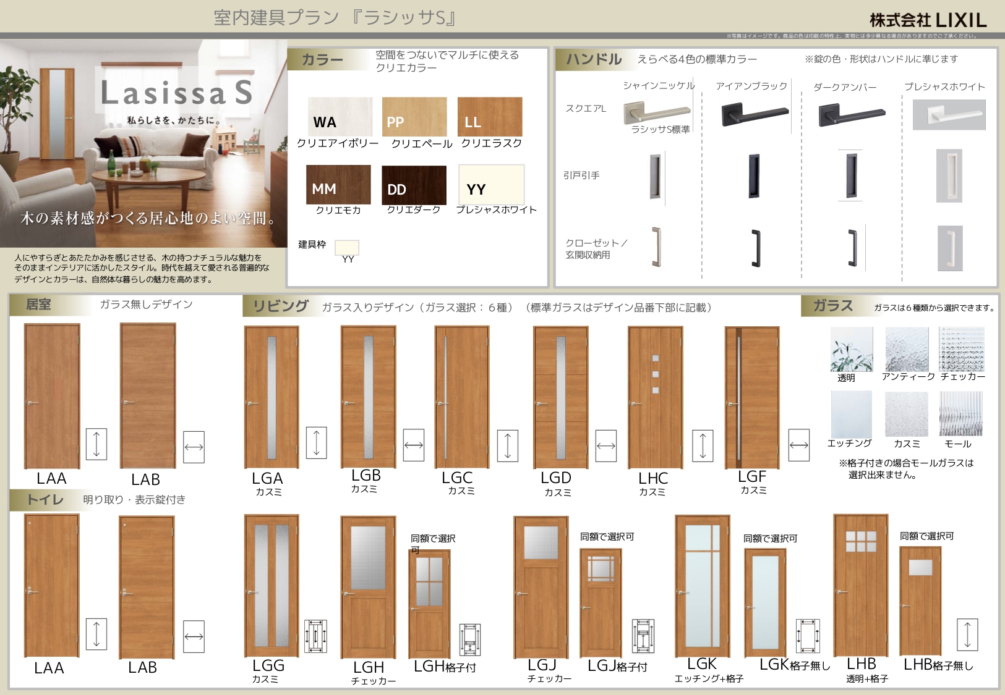Viewport: 1005px width, 695px height.
Task: Click the プレシャスホワイト square L lever handle
Action: pyautogui.click(x=949, y=114)
